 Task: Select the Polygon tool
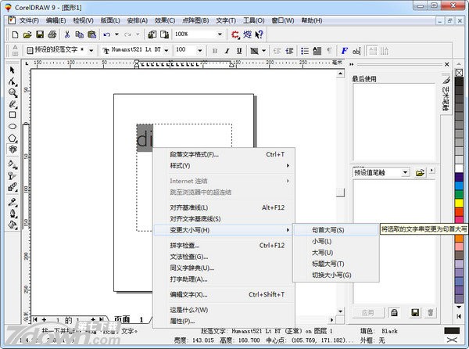13,136
